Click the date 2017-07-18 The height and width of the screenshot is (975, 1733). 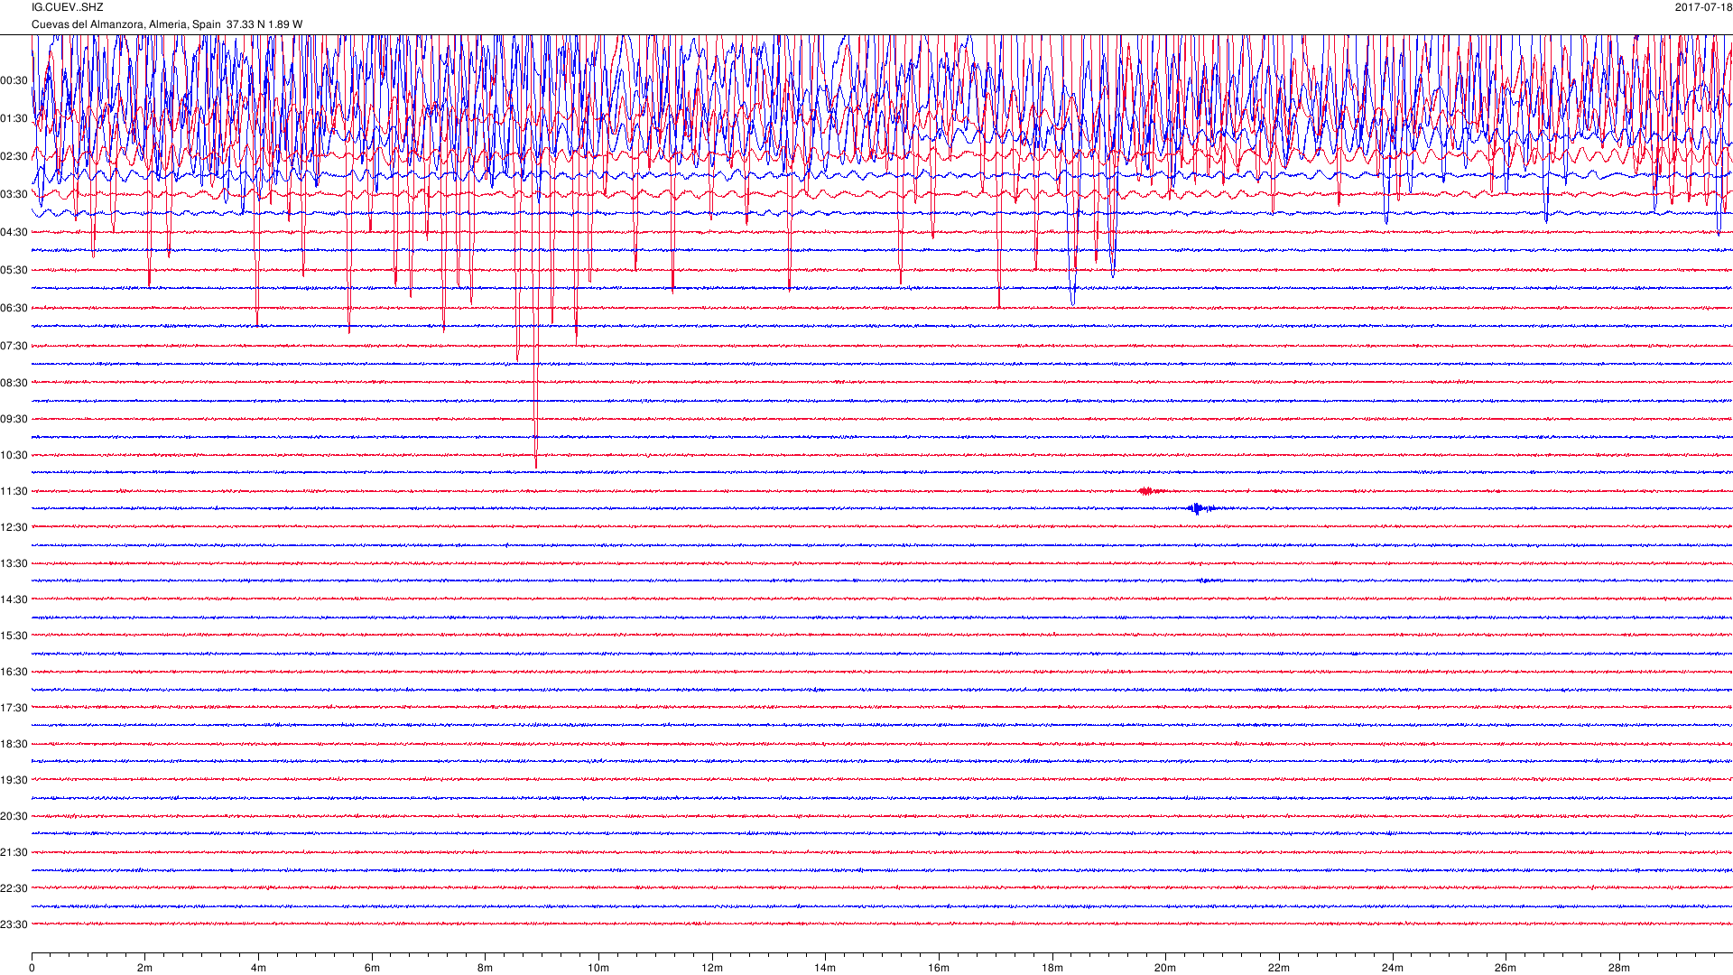1703,7
